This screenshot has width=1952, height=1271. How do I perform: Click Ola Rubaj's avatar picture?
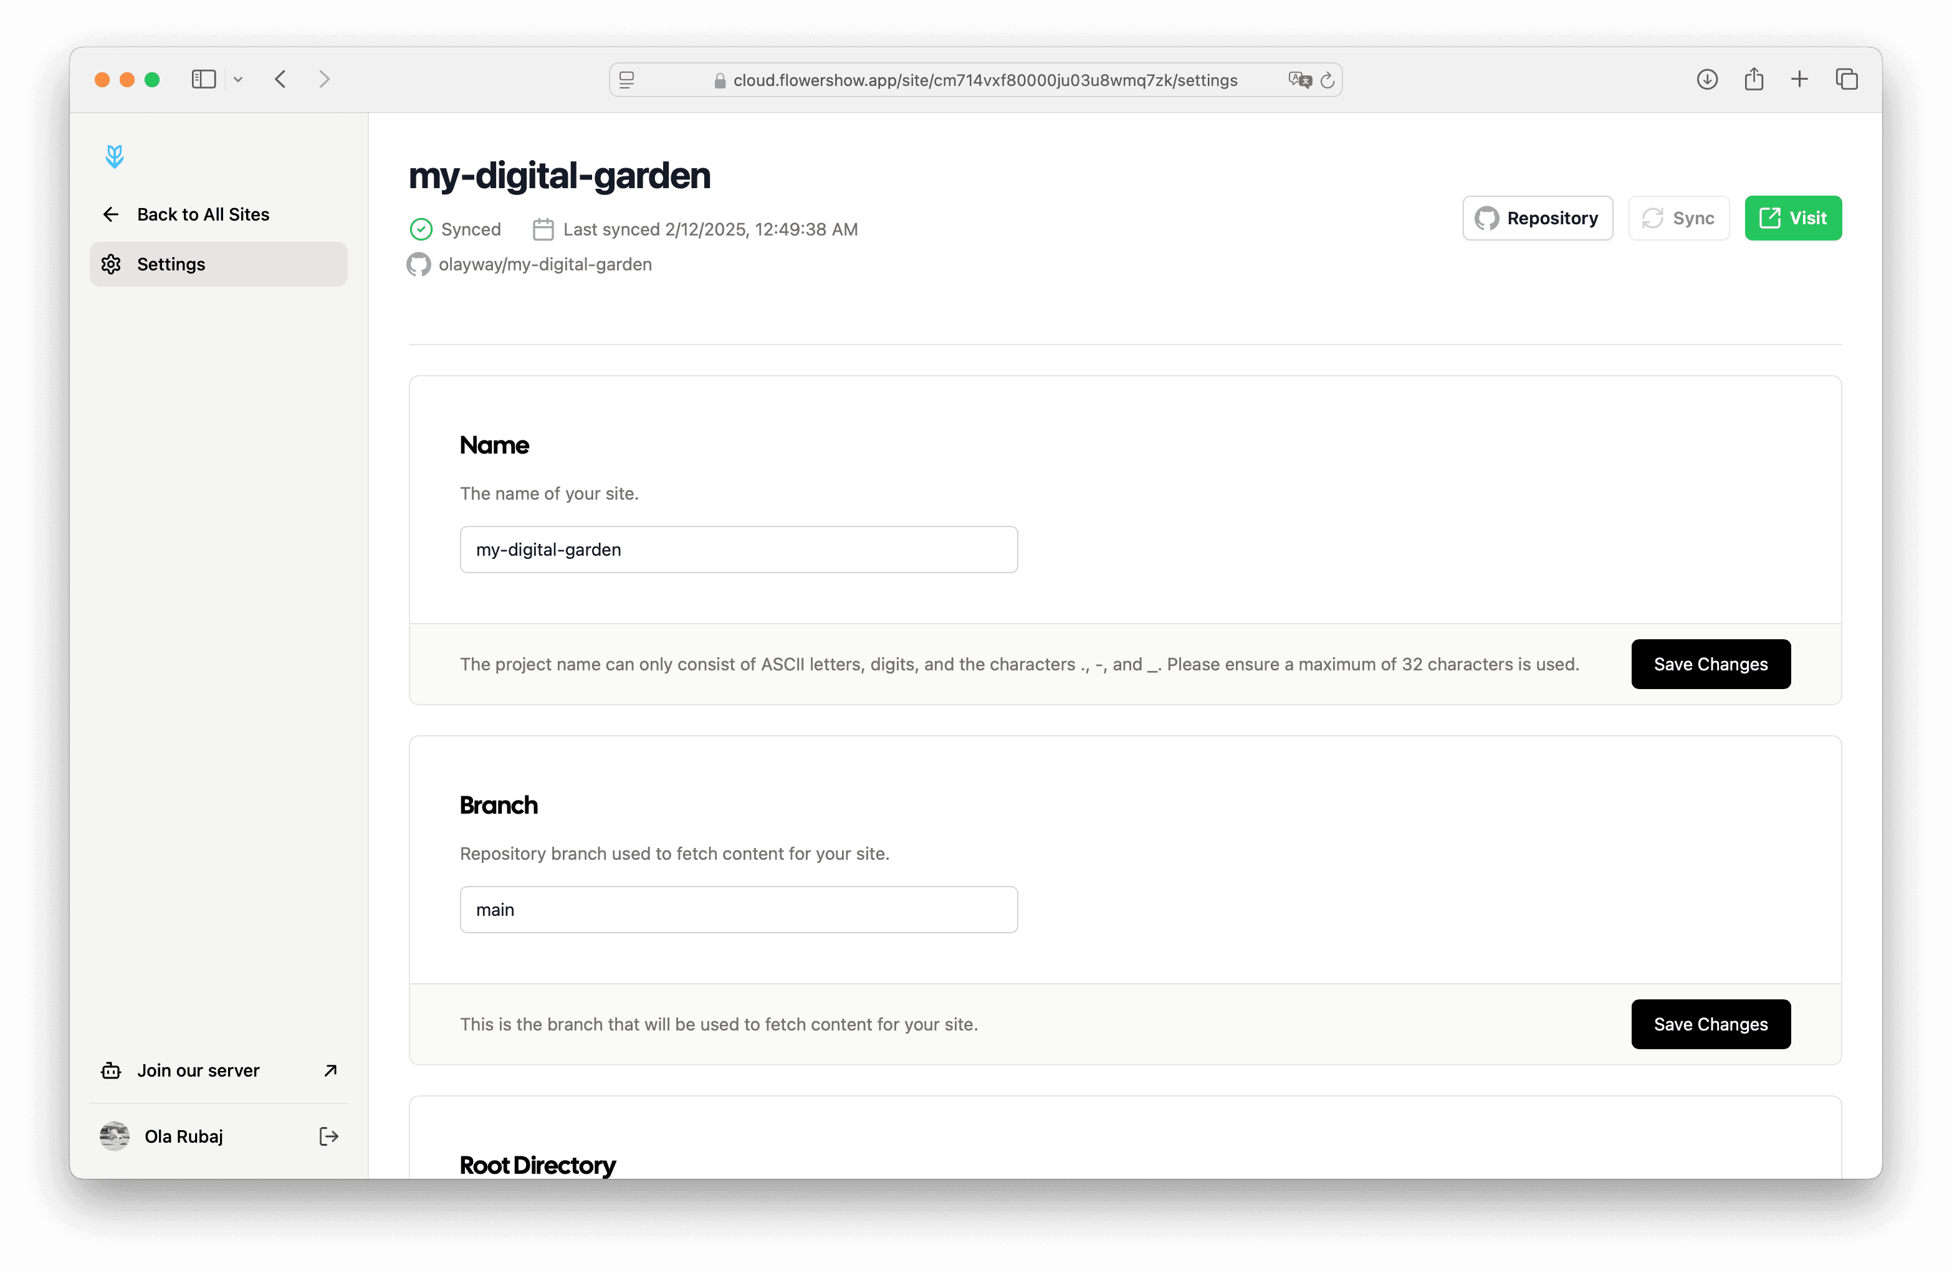click(x=115, y=1136)
